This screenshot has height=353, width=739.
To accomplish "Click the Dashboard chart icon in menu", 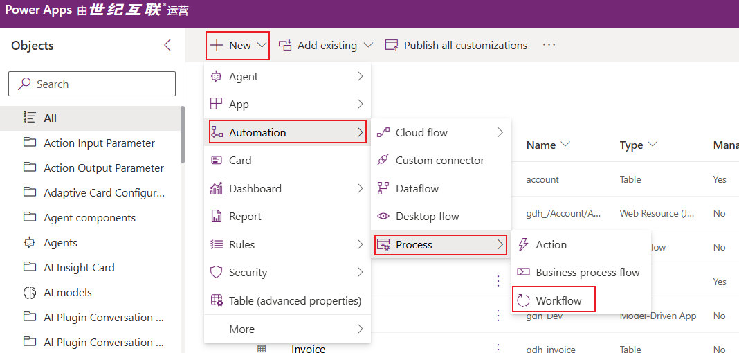I will click(x=216, y=188).
